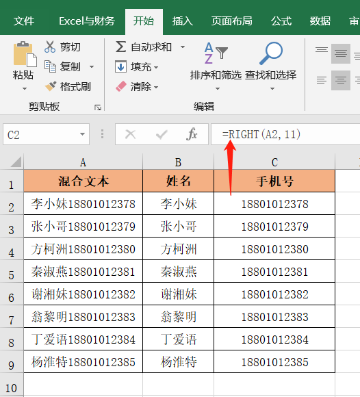Click the Copy icon
360x397 pixels.
50,66
